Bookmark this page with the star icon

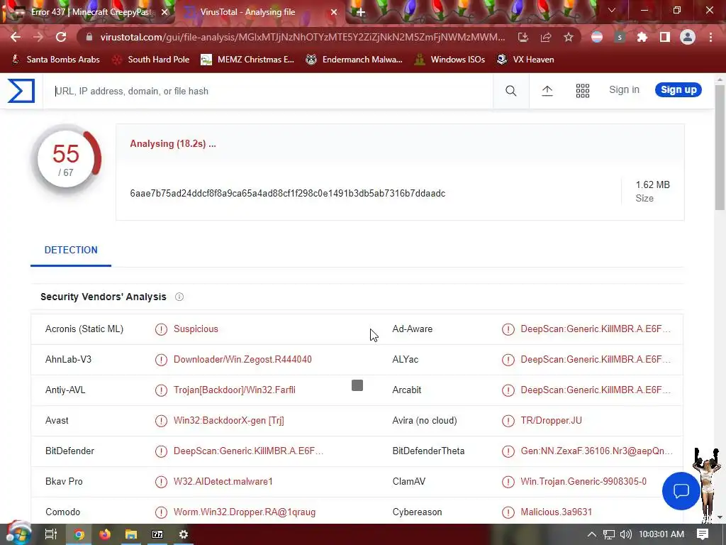pyautogui.click(x=569, y=37)
